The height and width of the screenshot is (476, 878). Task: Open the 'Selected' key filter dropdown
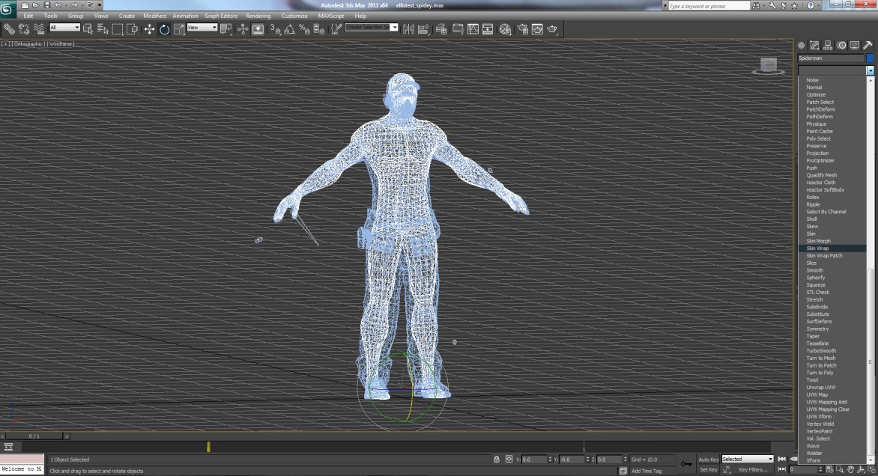pyautogui.click(x=748, y=460)
